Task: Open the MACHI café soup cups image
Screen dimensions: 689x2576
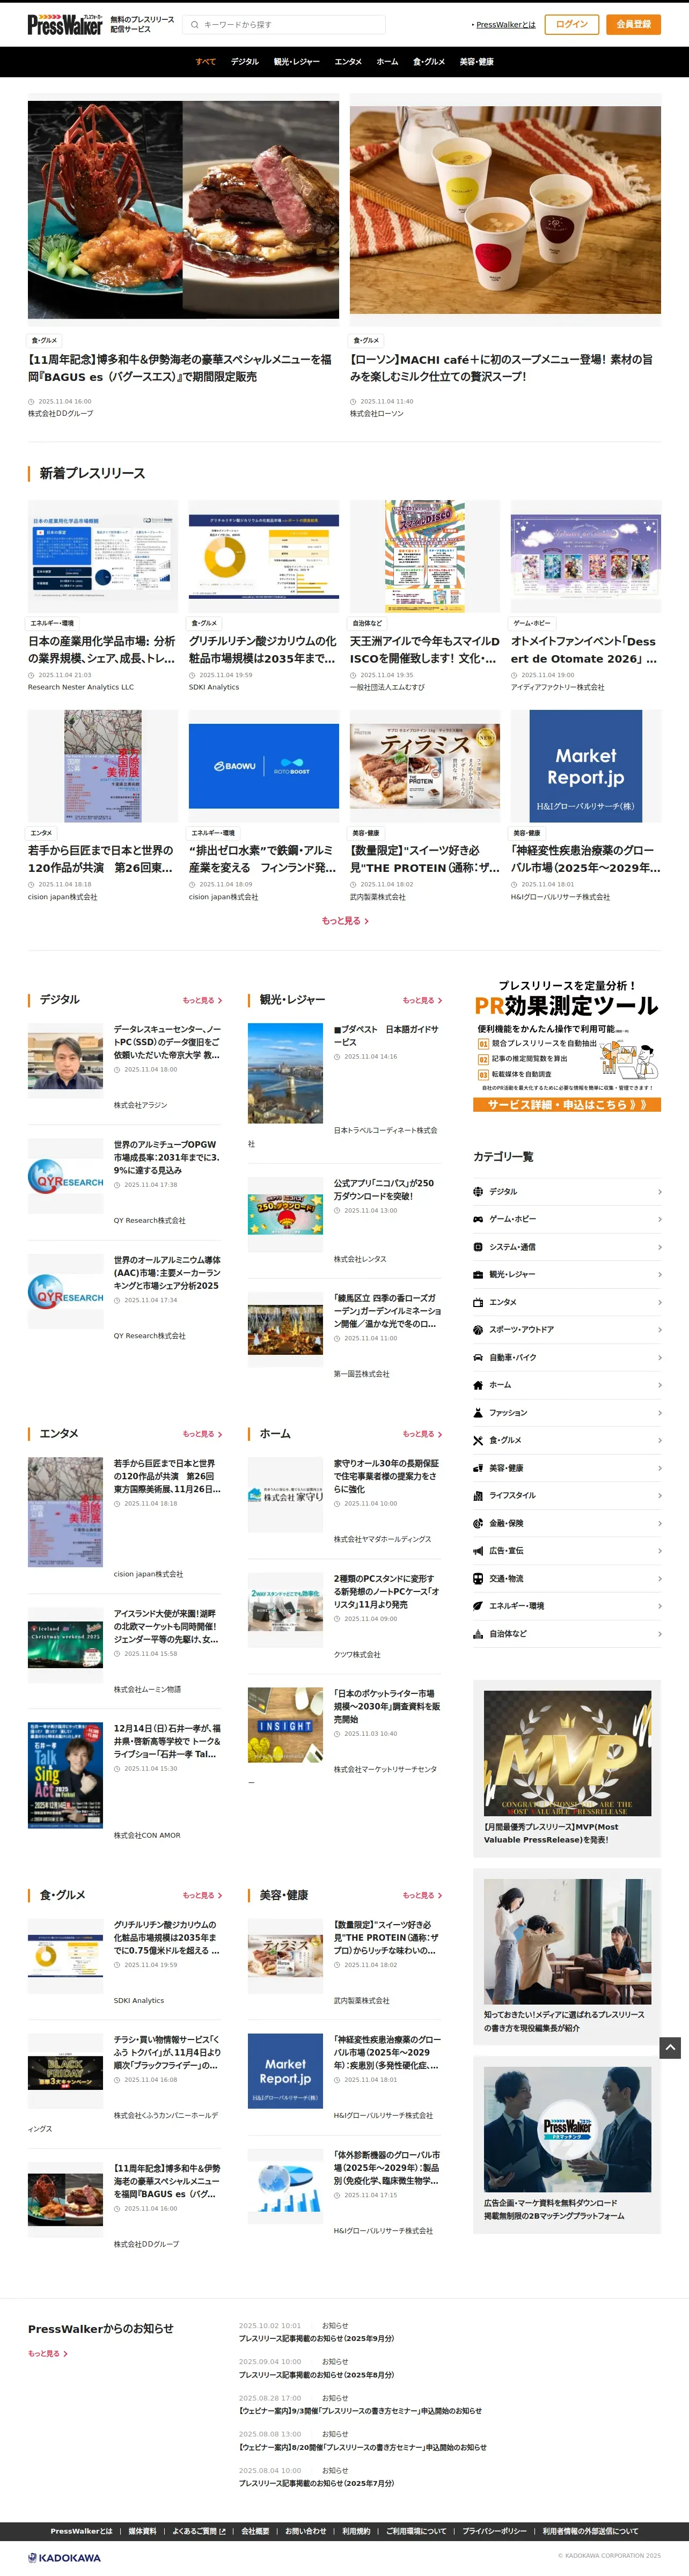Action: 505,209
